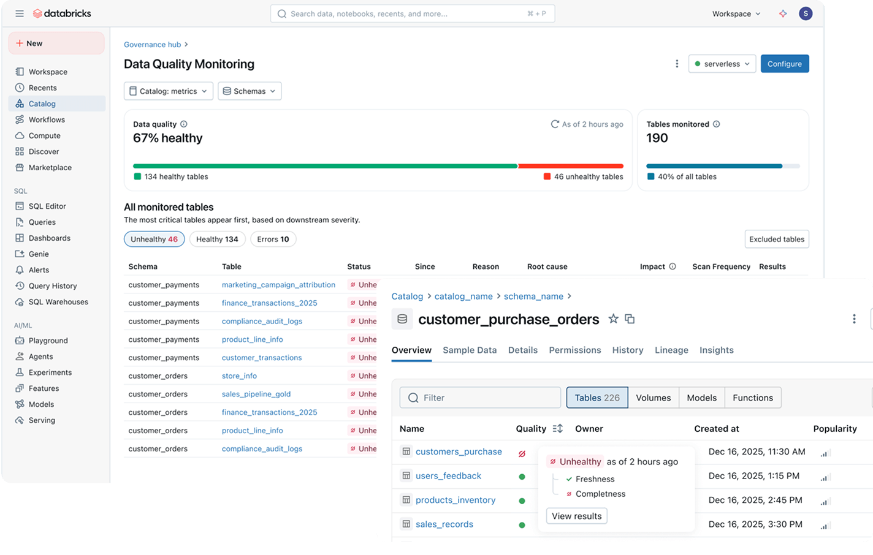This screenshot has width=873, height=555.
Task: Click View results in quality popup
Action: pyautogui.click(x=577, y=516)
